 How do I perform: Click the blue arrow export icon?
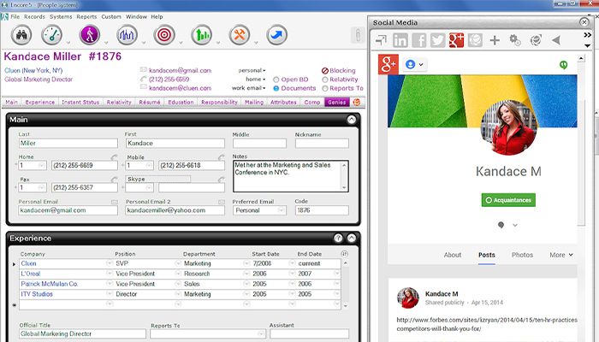coord(276,35)
